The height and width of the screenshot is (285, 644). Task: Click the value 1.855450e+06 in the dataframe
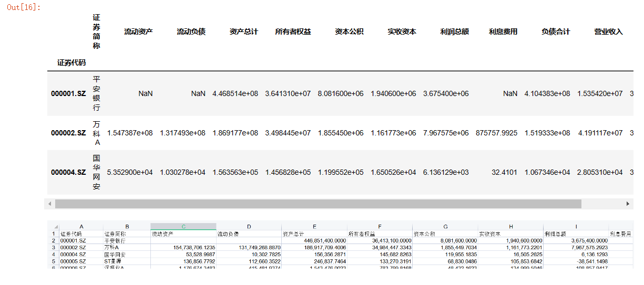click(341, 133)
